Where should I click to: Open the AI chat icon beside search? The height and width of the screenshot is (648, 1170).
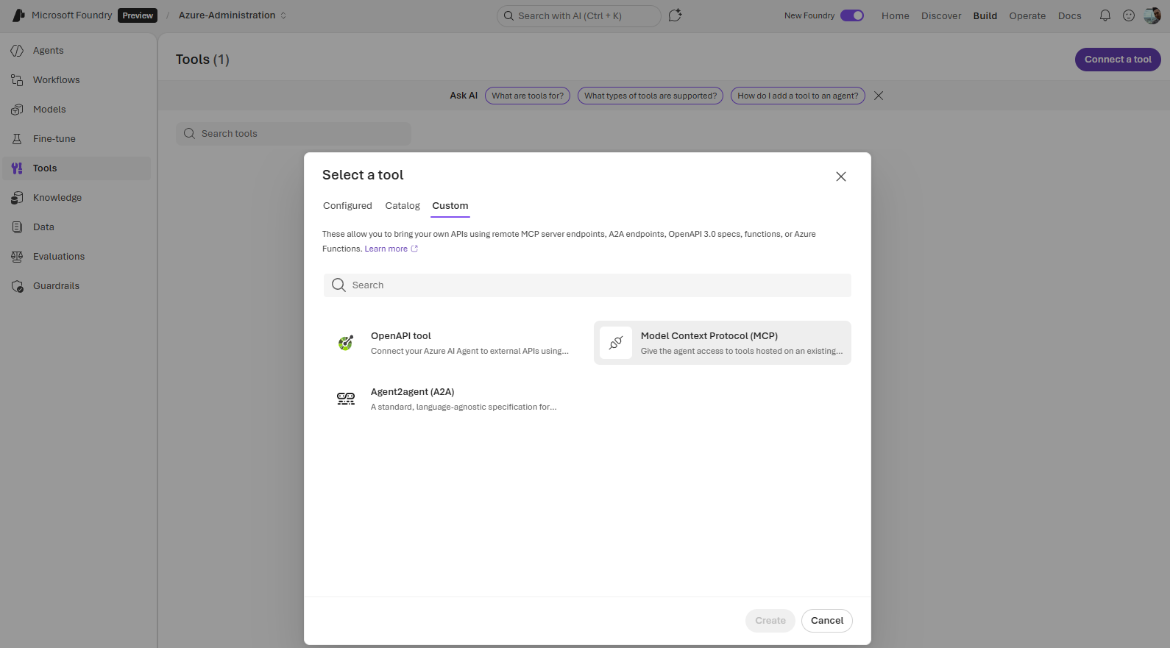tap(675, 15)
